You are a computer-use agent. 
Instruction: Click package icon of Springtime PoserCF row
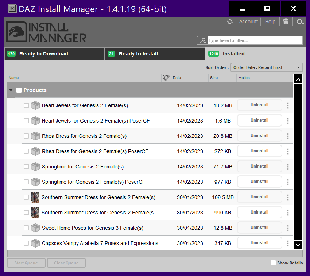35,182
